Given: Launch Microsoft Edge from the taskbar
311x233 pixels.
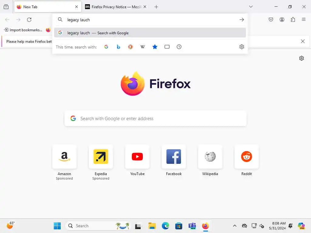Looking at the screenshot, I should (165, 226).
